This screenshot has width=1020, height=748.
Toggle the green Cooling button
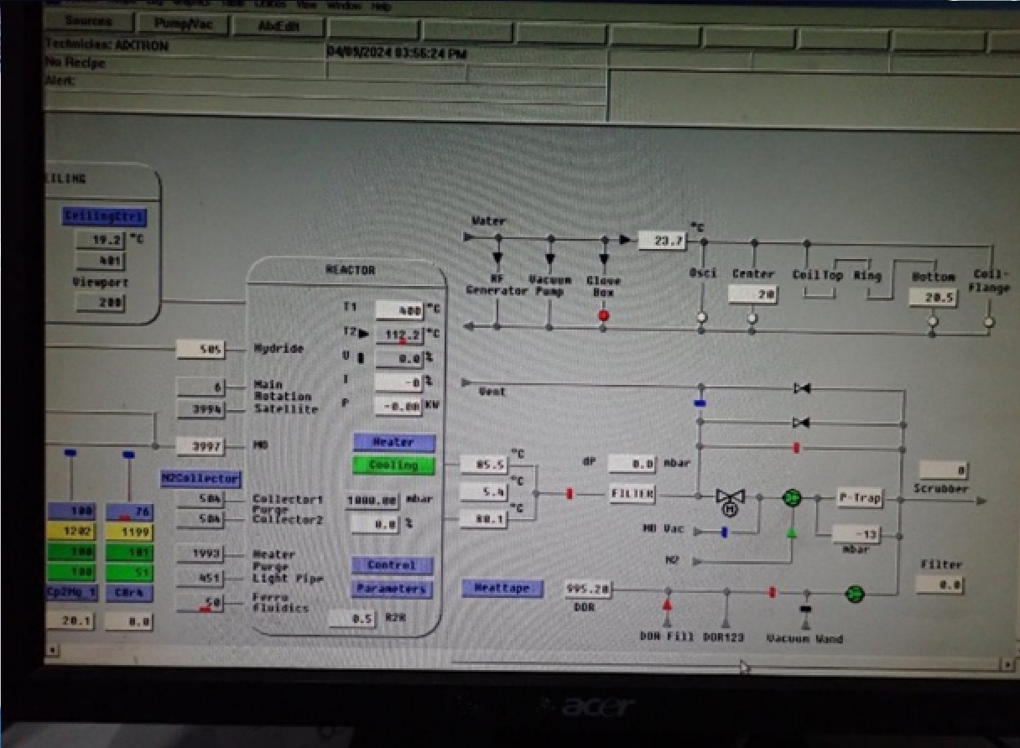[x=393, y=465]
